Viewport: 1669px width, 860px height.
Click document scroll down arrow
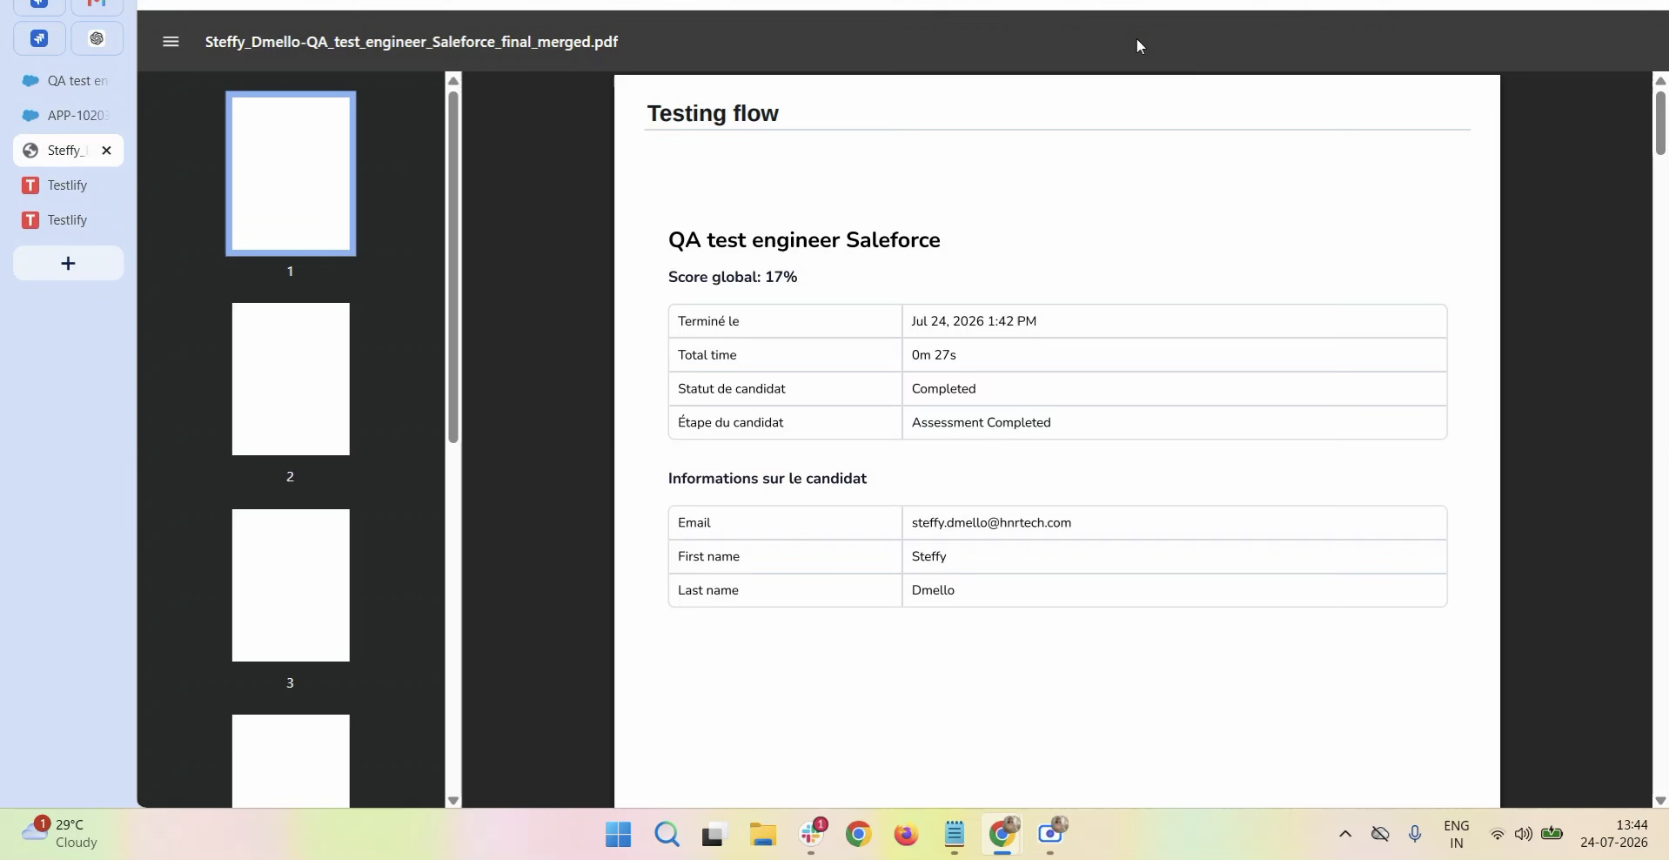[x=1660, y=801]
